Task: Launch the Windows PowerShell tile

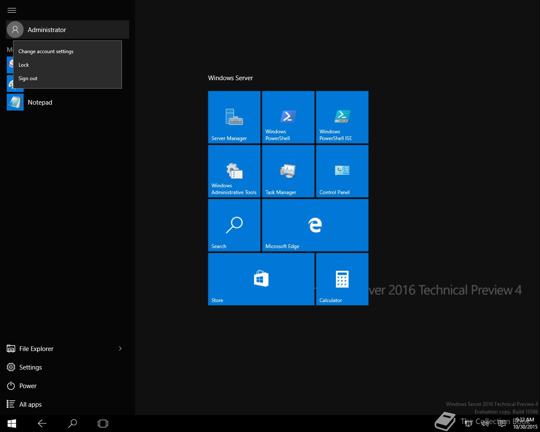Action: pyautogui.click(x=288, y=117)
